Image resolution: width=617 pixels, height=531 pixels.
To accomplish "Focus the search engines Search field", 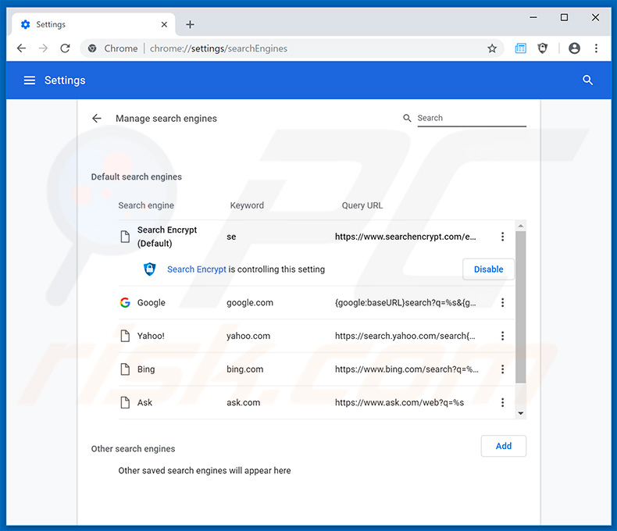I will tap(472, 118).
